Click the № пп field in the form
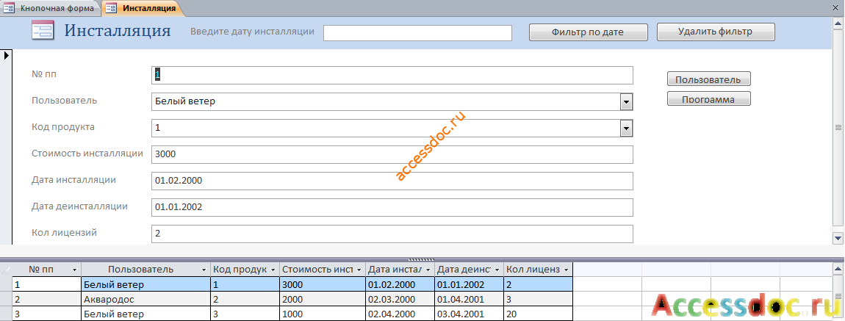845x321 pixels. click(392, 76)
